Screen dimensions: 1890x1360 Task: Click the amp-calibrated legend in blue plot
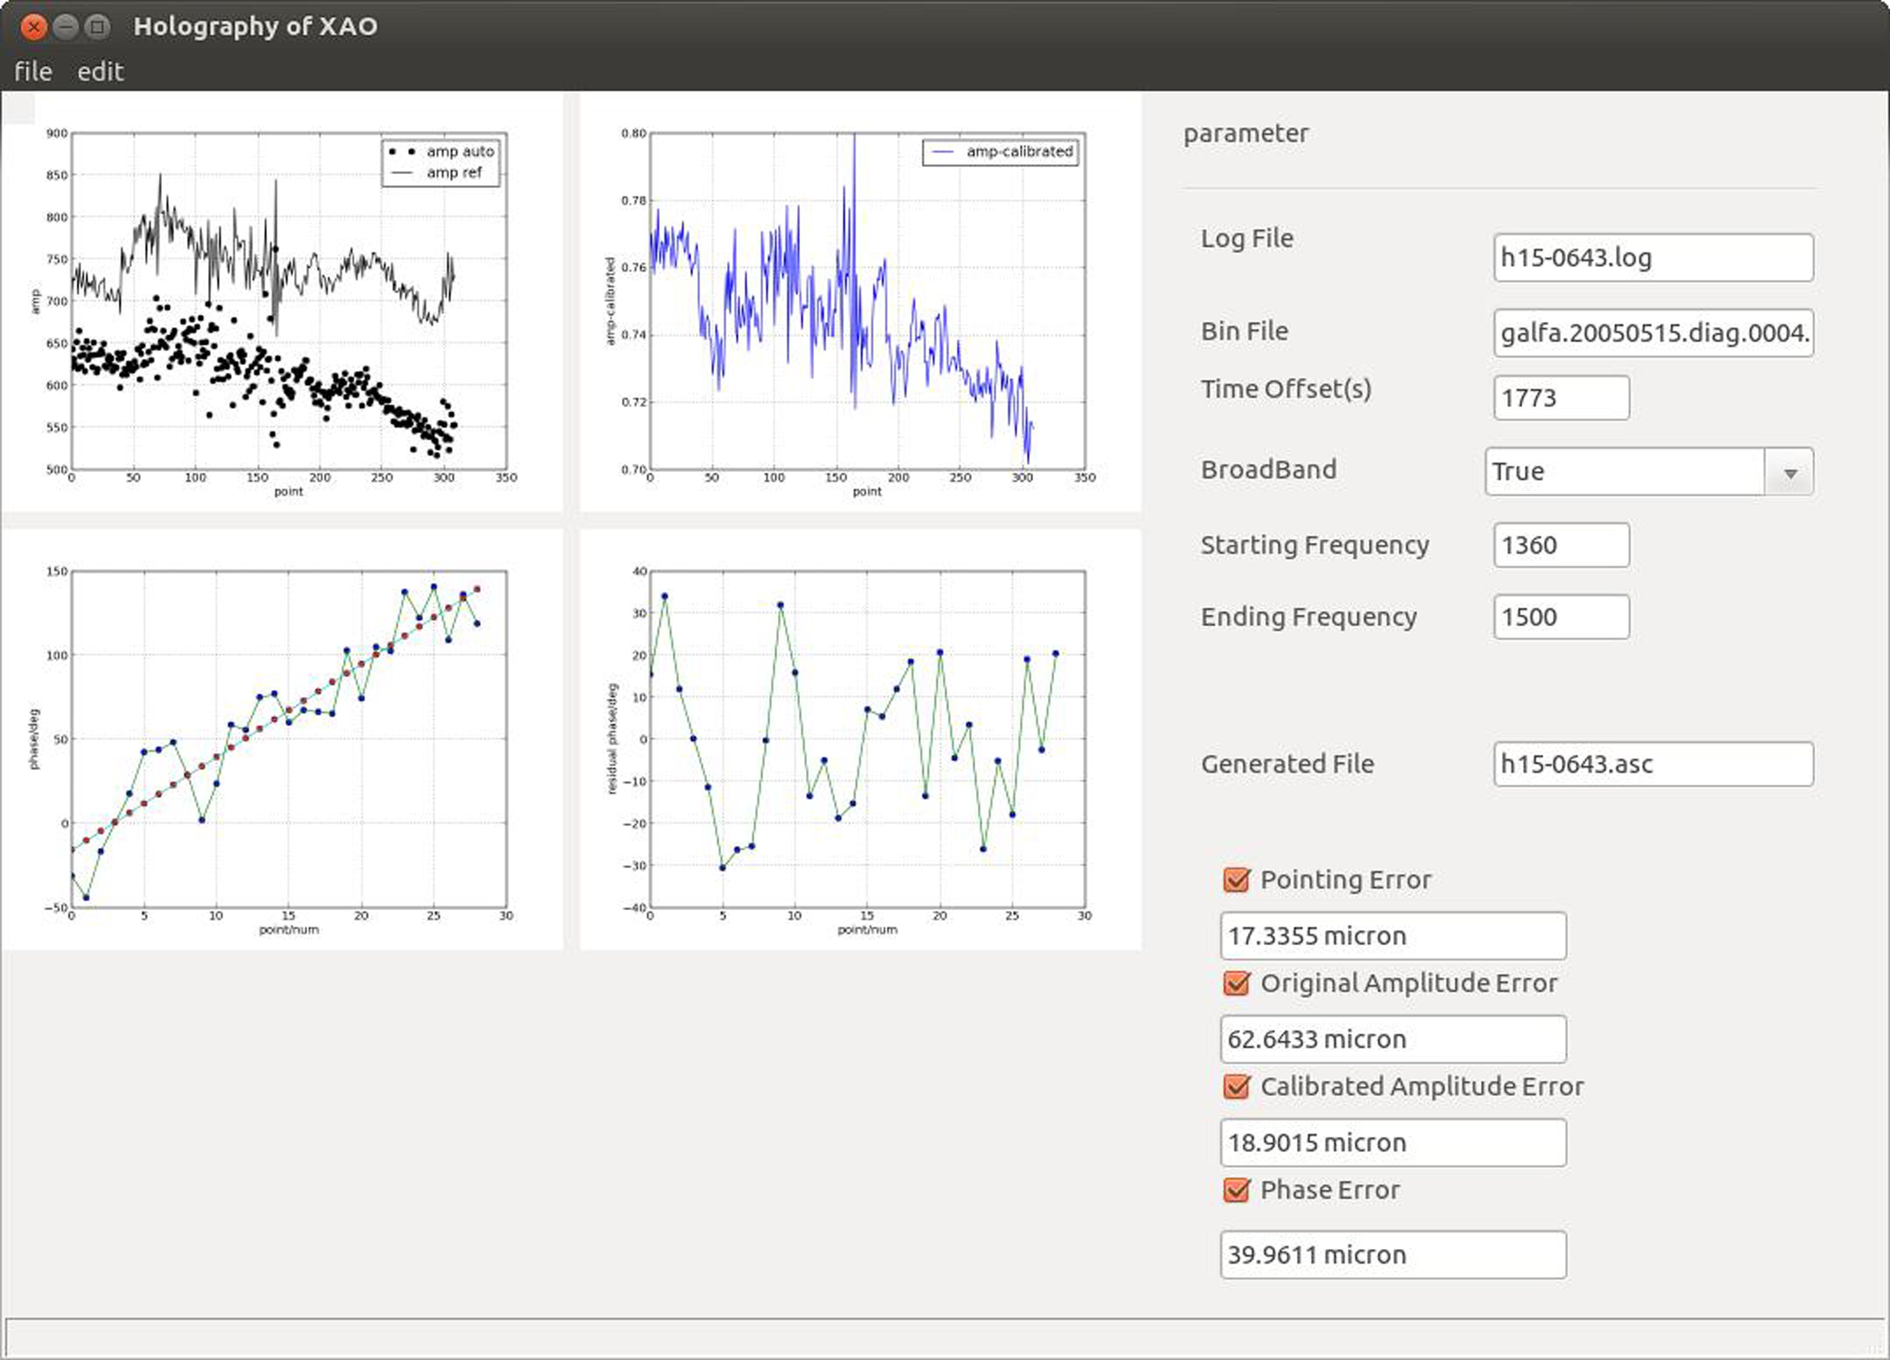point(1000,152)
